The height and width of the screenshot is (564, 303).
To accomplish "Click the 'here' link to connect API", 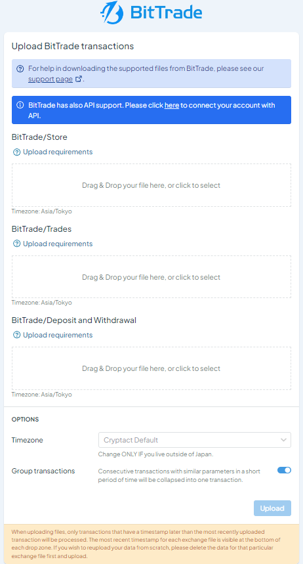I will (x=172, y=106).
